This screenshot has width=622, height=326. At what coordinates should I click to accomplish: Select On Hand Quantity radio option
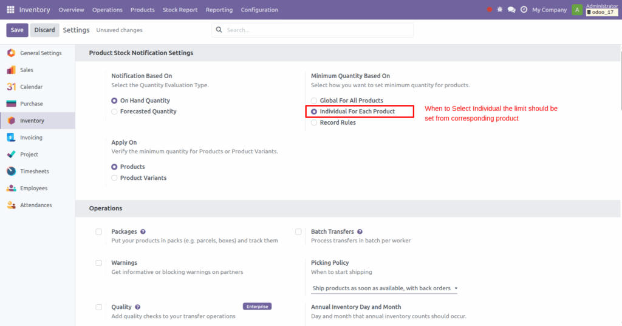pyautogui.click(x=114, y=101)
